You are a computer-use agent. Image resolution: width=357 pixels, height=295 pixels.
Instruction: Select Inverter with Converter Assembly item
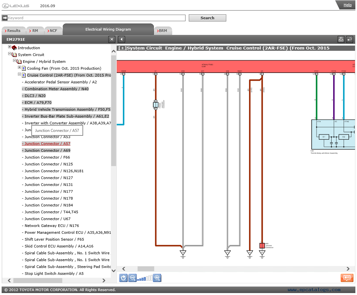[67, 123]
